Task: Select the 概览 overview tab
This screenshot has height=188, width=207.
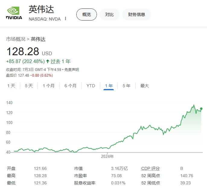Action: pos(87,14)
